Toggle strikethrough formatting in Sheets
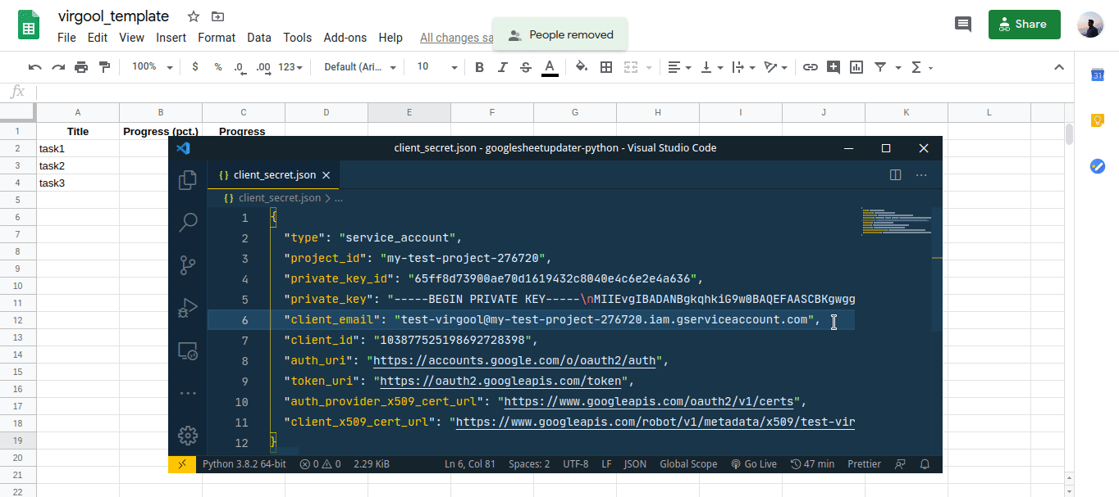The width and height of the screenshot is (1119, 497). point(526,67)
